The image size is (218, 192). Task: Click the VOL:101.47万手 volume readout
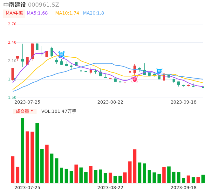click(x=59, y=111)
